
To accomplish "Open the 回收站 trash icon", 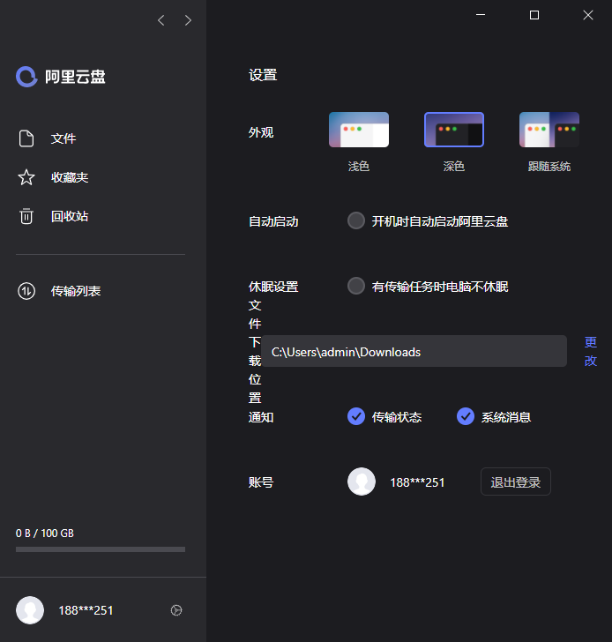I will point(26,216).
